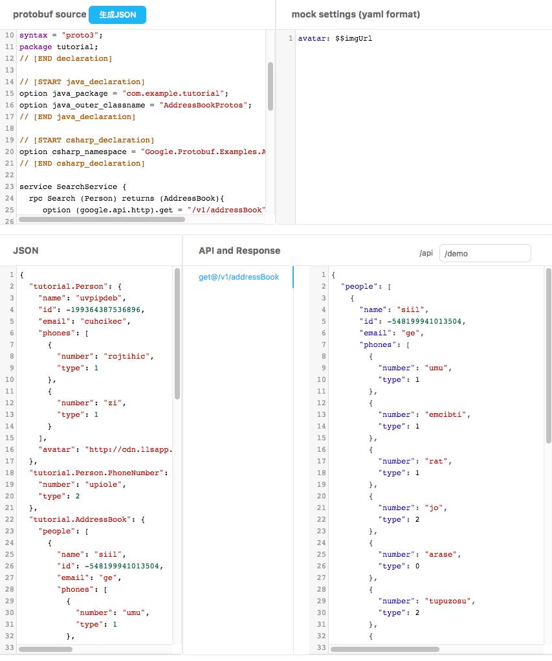Click id -548199941013504 in response panel
This screenshot has width=552, height=661.
tap(425, 321)
